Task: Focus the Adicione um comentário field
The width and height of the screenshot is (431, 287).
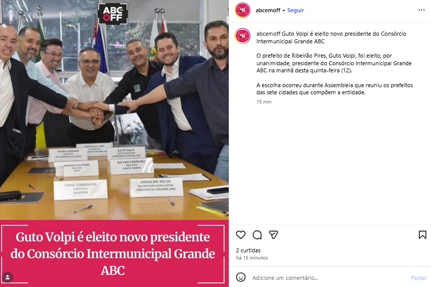Action: (329, 278)
